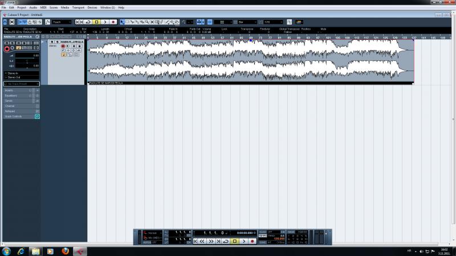Click Rewind button in transport panel
This screenshot has width=456, height=256.
[202, 241]
